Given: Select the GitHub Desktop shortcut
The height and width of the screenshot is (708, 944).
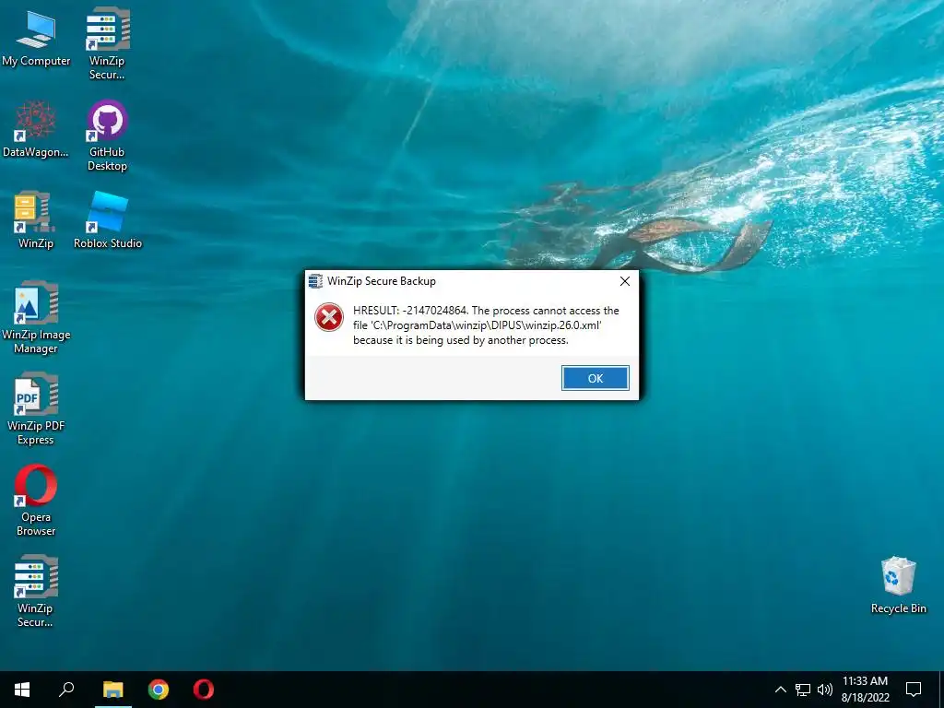Looking at the screenshot, I should click(107, 135).
